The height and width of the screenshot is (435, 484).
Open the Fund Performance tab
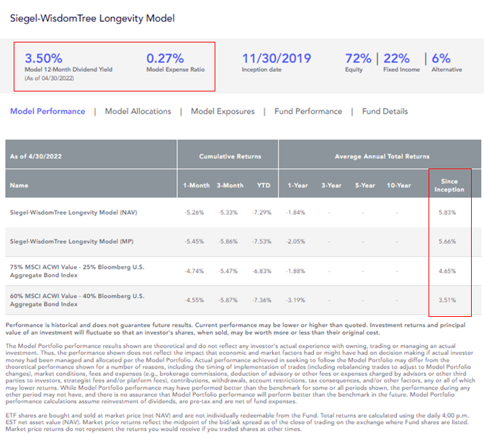point(308,111)
